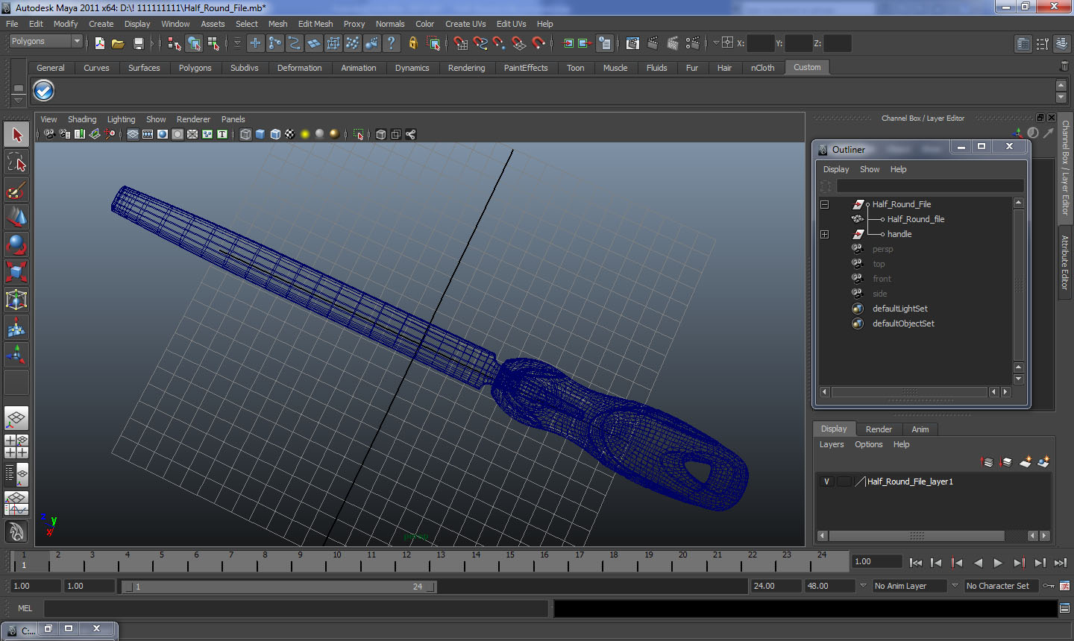The height and width of the screenshot is (641, 1074).
Task: Open the No Character Set dropdown
Action: point(1001,586)
